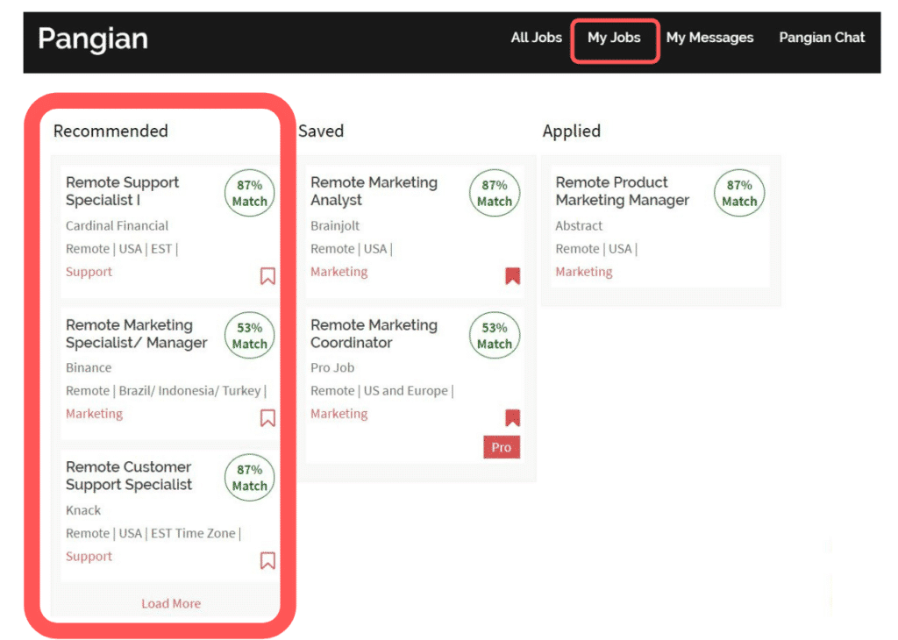
Task: Open Remote Marketing Analyst job title
Action: click(x=374, y=191)
